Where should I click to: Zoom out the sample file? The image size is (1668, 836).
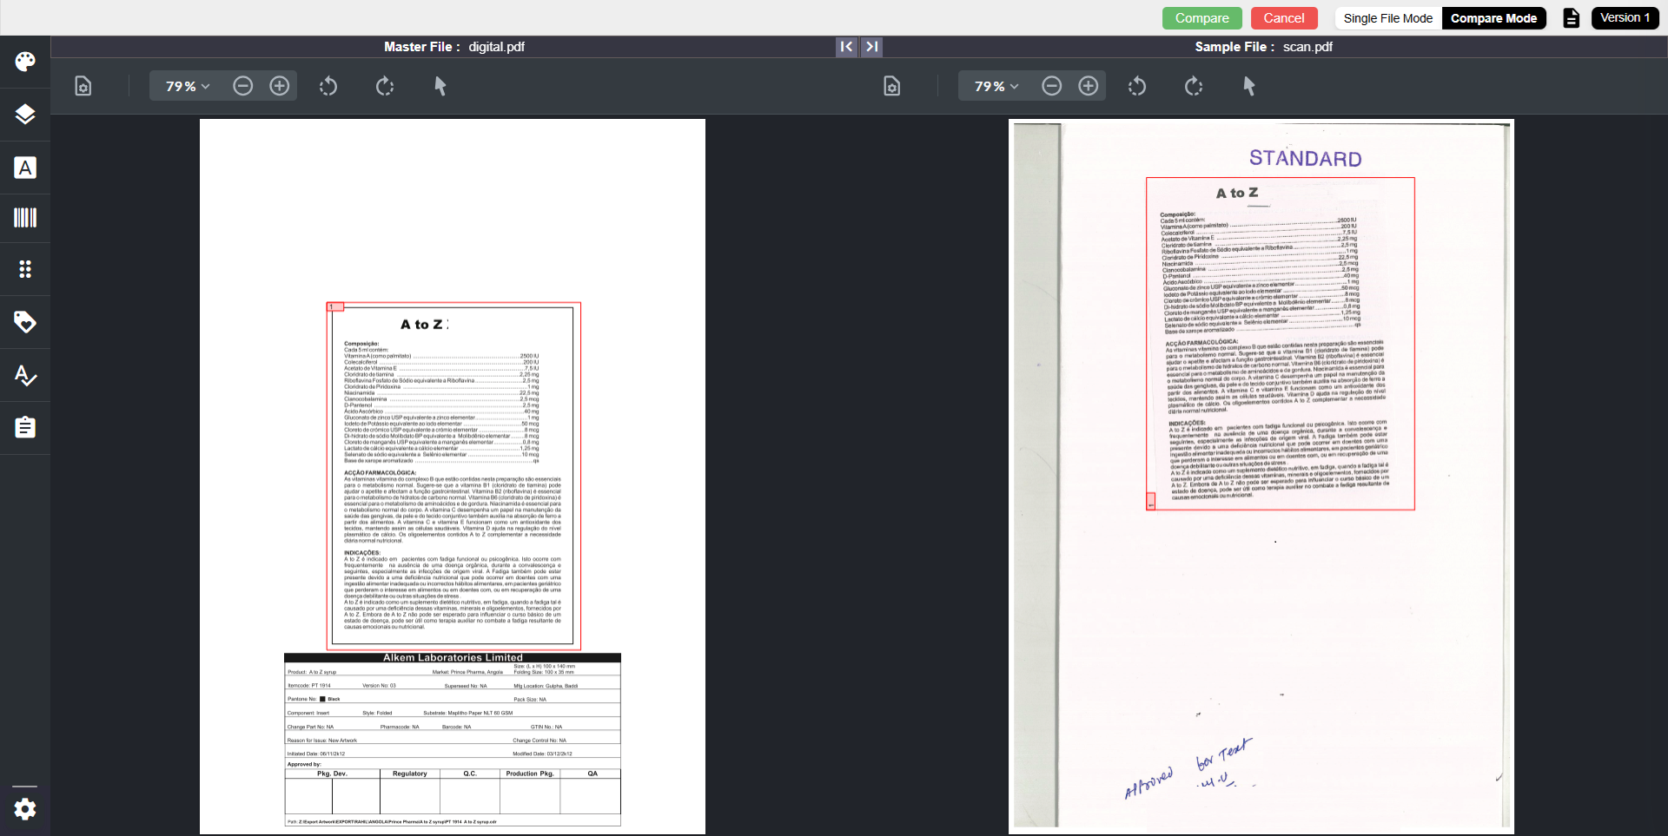point(1052,86)
